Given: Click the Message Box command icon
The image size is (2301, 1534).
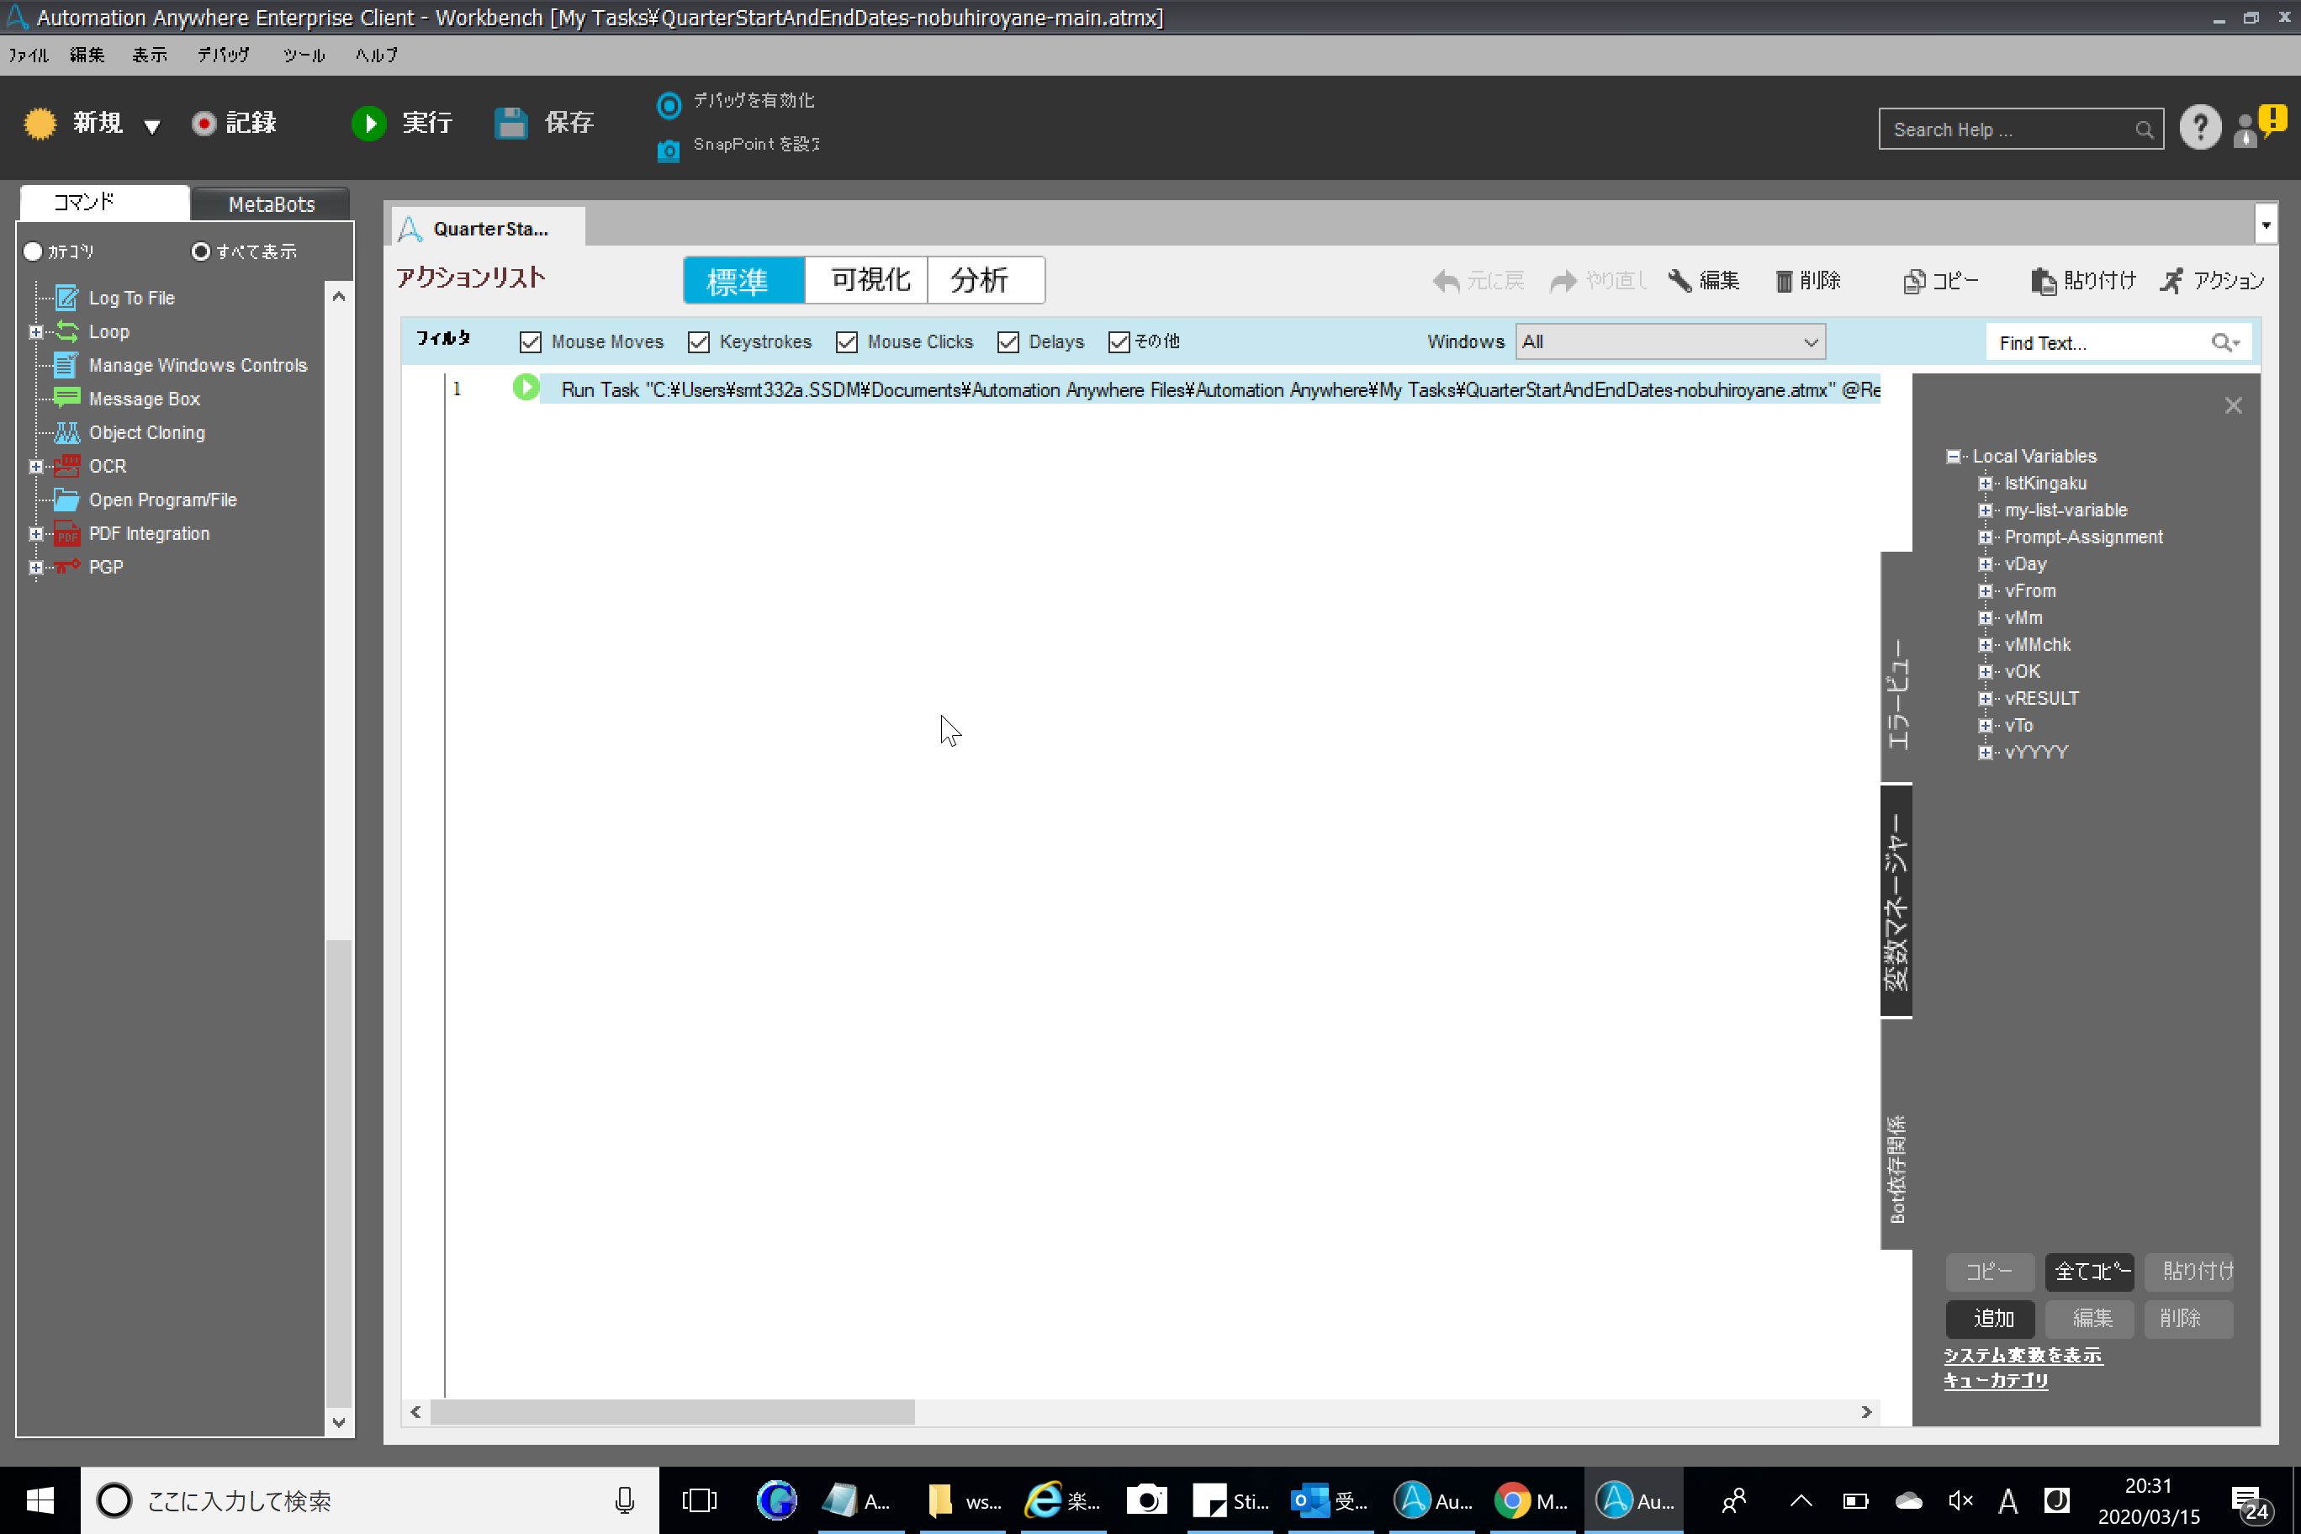Looking at the screenshot, I should 66,398.
